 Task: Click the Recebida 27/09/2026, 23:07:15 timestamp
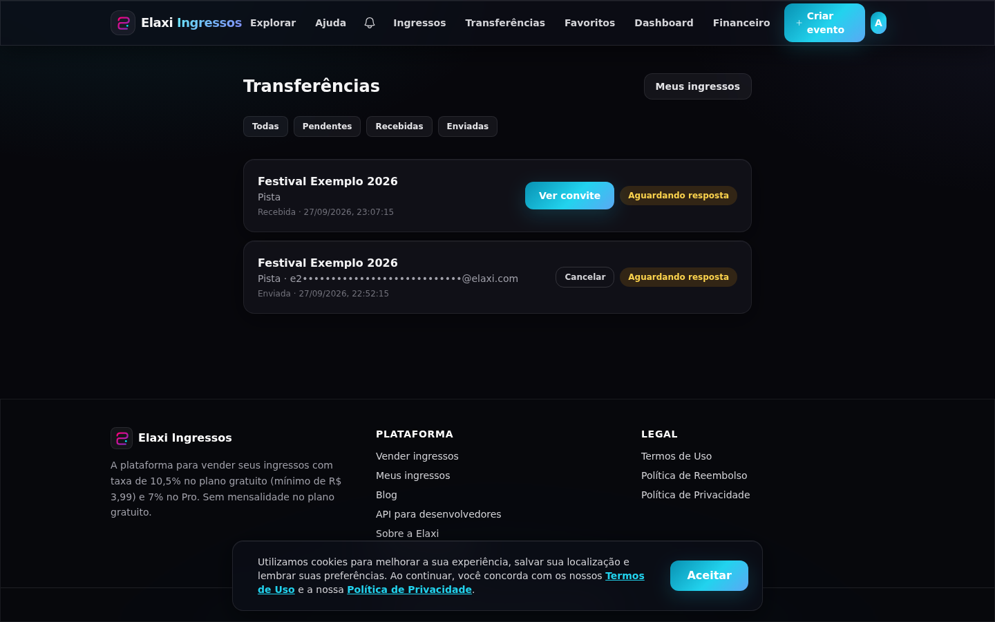pyautogui.click(x=325, y=212)
